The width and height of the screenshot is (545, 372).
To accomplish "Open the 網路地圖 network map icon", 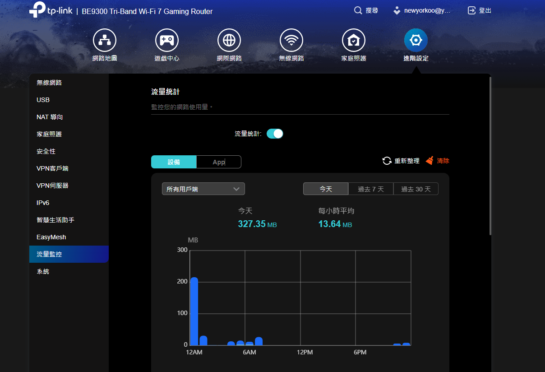I will click(x=105, y=40).
